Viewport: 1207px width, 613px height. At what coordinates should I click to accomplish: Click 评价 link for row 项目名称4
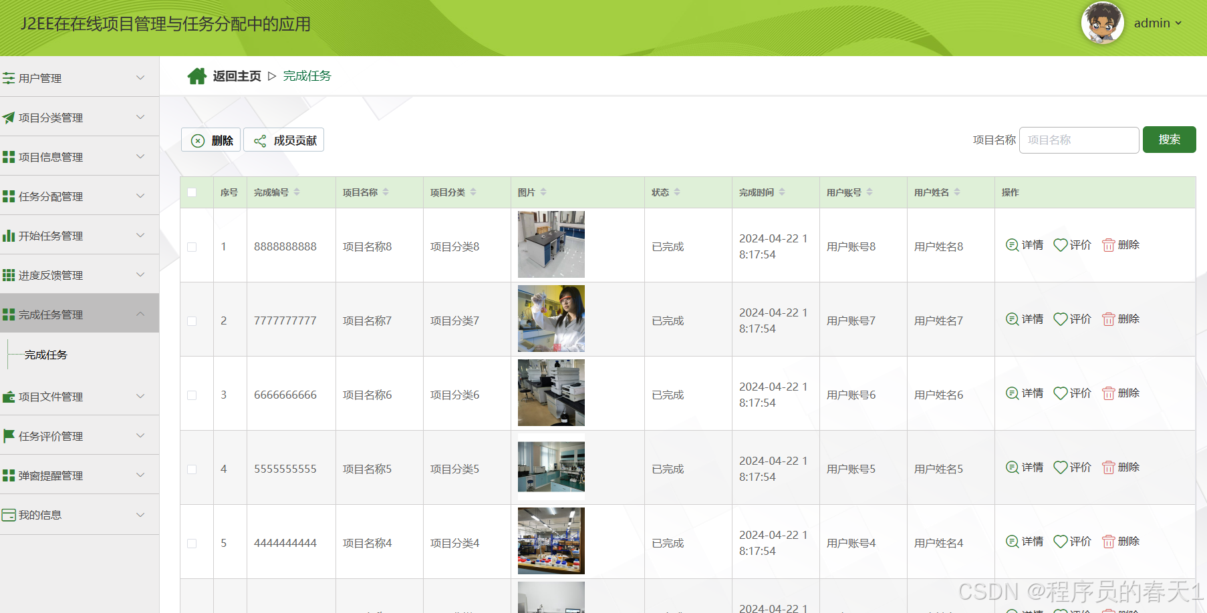1073,542
